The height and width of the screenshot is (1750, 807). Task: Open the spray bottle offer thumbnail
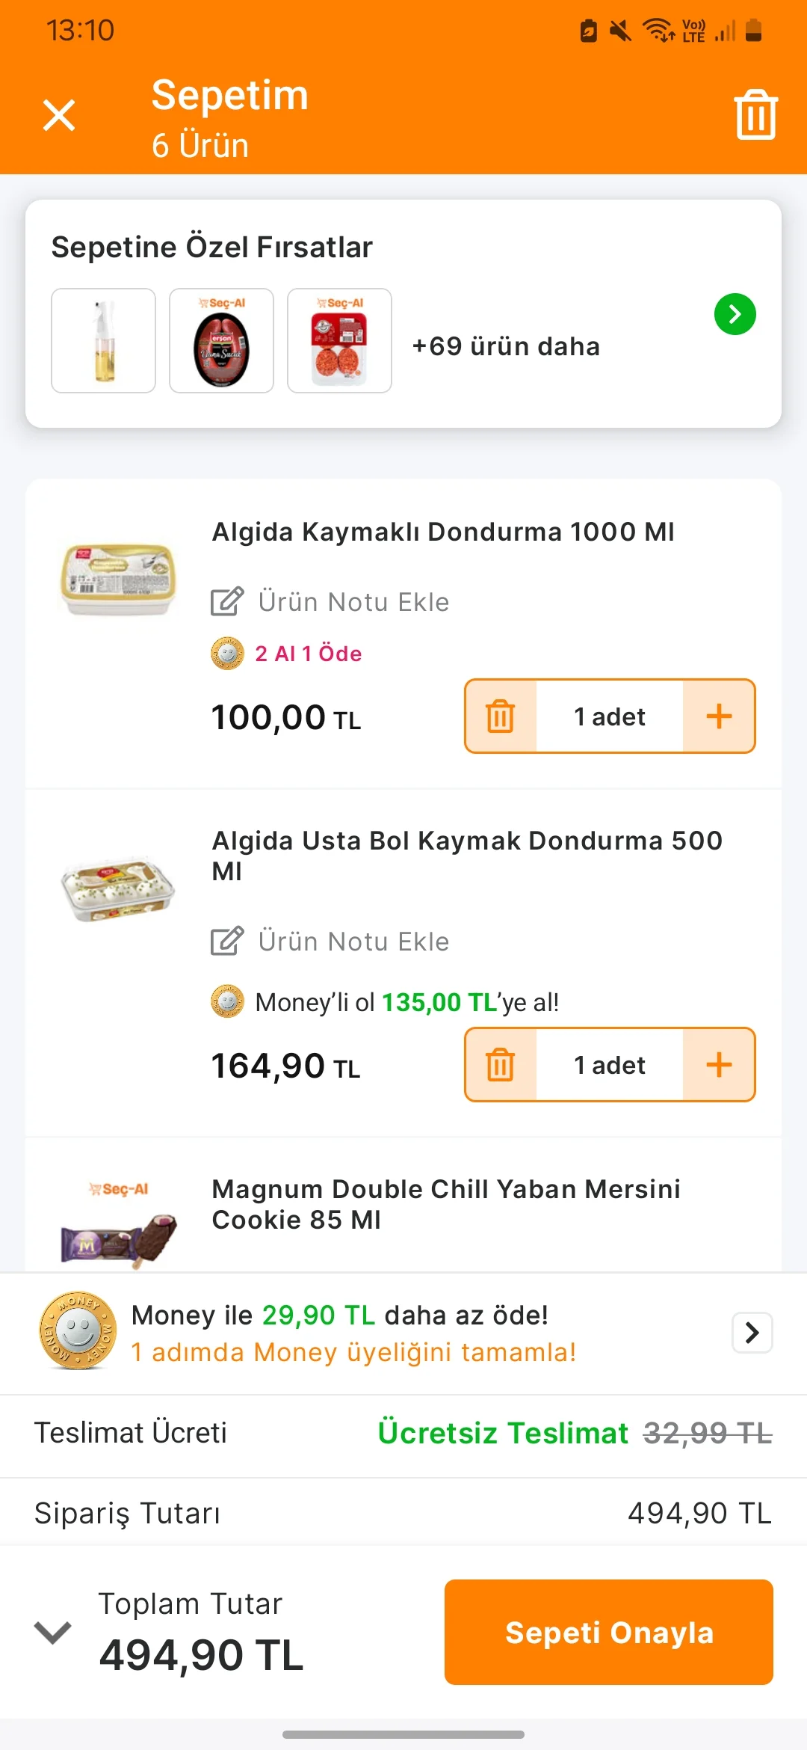(x=104, y=341)
